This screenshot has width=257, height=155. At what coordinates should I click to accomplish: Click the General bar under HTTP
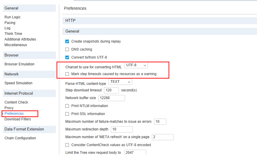160,31
